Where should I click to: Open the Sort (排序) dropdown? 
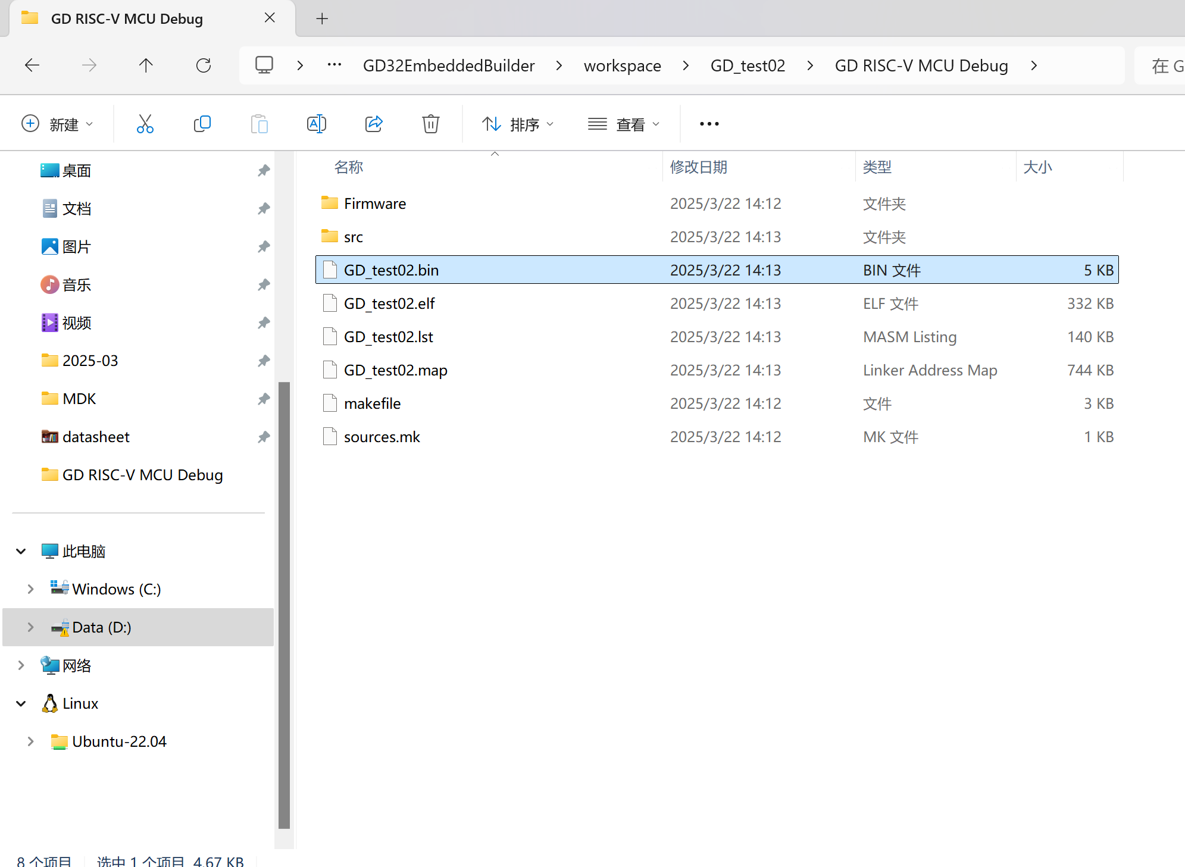(x=517, y=124)
